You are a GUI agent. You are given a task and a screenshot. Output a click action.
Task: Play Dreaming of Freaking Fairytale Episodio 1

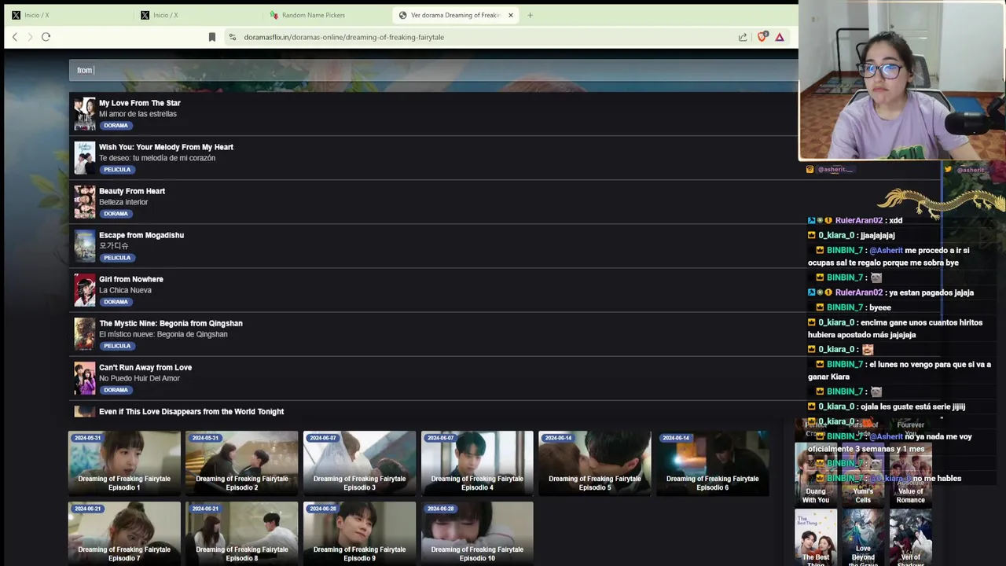pos(124,463)
